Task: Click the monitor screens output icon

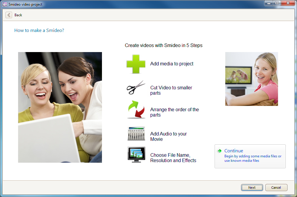Action: [136, 155]
